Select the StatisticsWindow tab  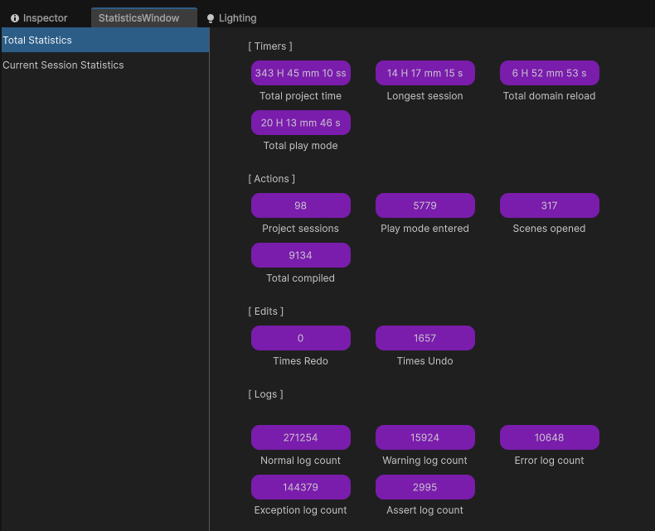click(x=139, y=18)
